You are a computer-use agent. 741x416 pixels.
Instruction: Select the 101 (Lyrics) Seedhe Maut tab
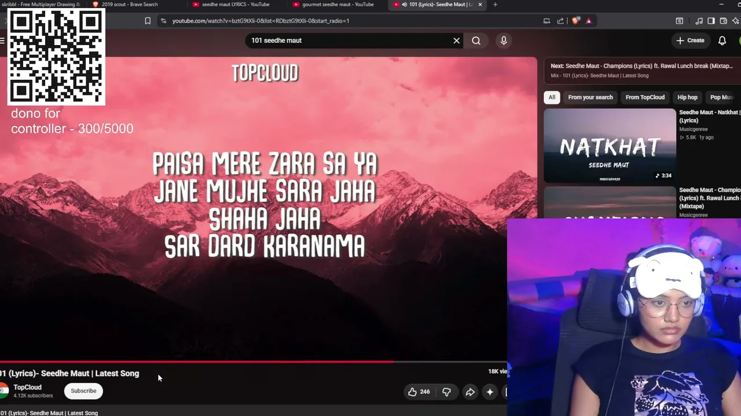[437, 5]
